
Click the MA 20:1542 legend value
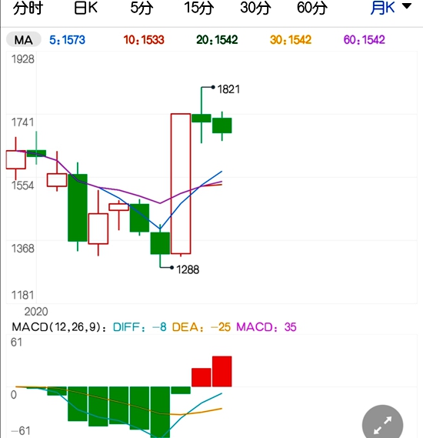(217, 40)
